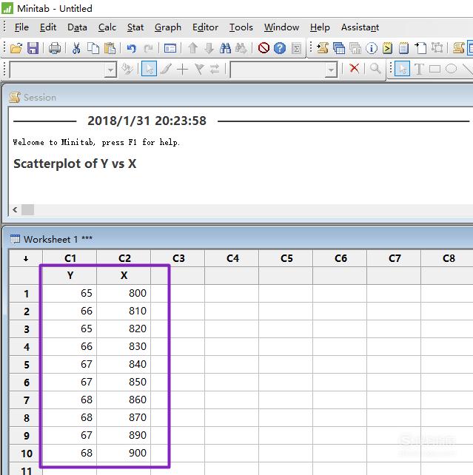Click the Save Project floppy icon

[33, 48]
